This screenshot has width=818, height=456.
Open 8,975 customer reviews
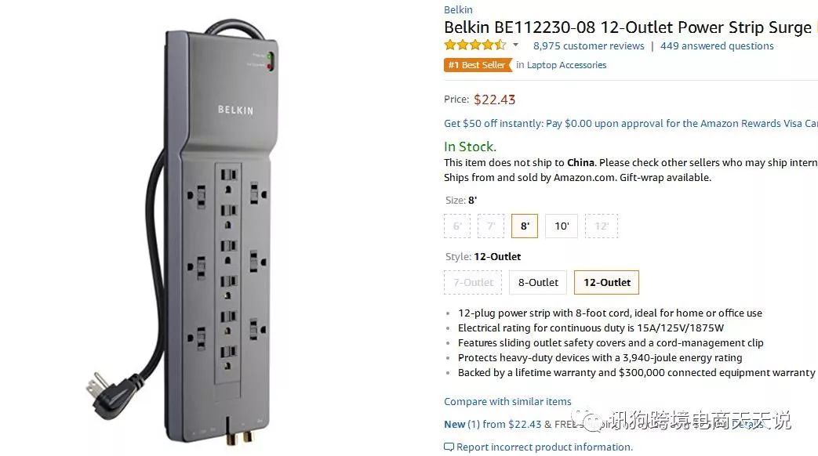pyautogui.click(x=588, y=46)
